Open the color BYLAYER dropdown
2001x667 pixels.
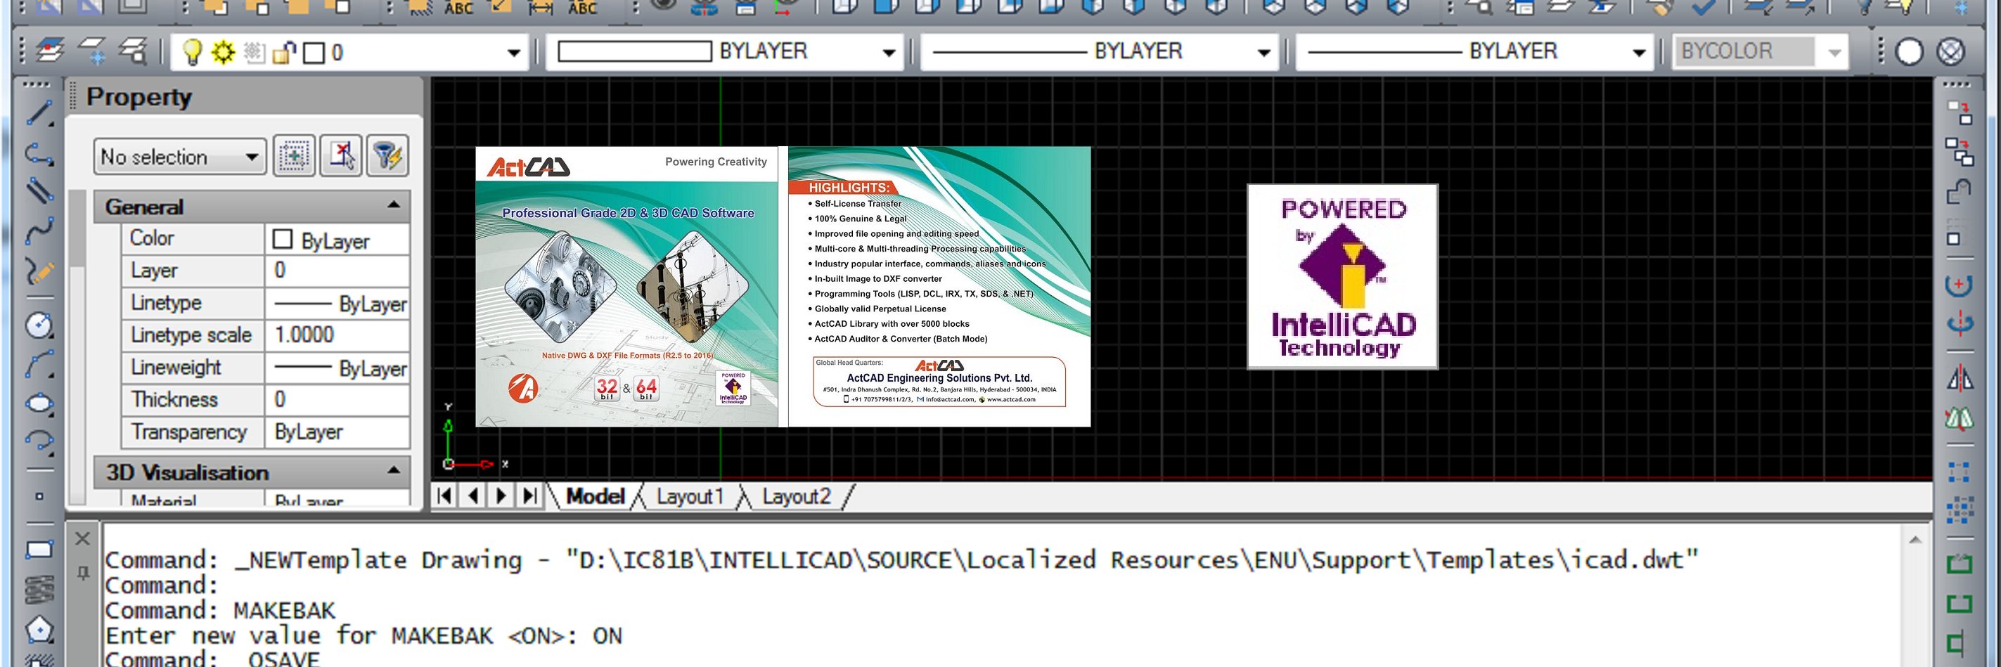click(x=889, y=53)
